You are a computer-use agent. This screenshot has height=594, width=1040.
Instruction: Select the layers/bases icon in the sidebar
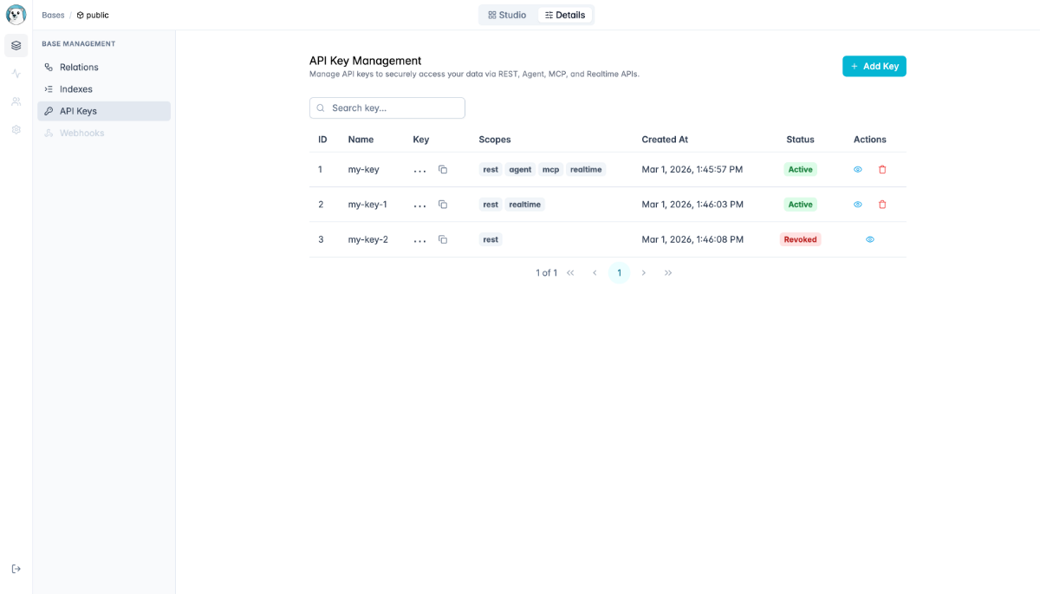pyautogui.click(x=16, y=45)
